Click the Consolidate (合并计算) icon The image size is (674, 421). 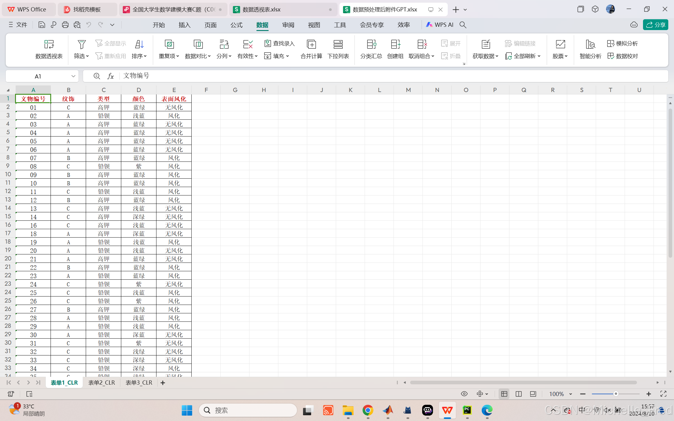311,45
